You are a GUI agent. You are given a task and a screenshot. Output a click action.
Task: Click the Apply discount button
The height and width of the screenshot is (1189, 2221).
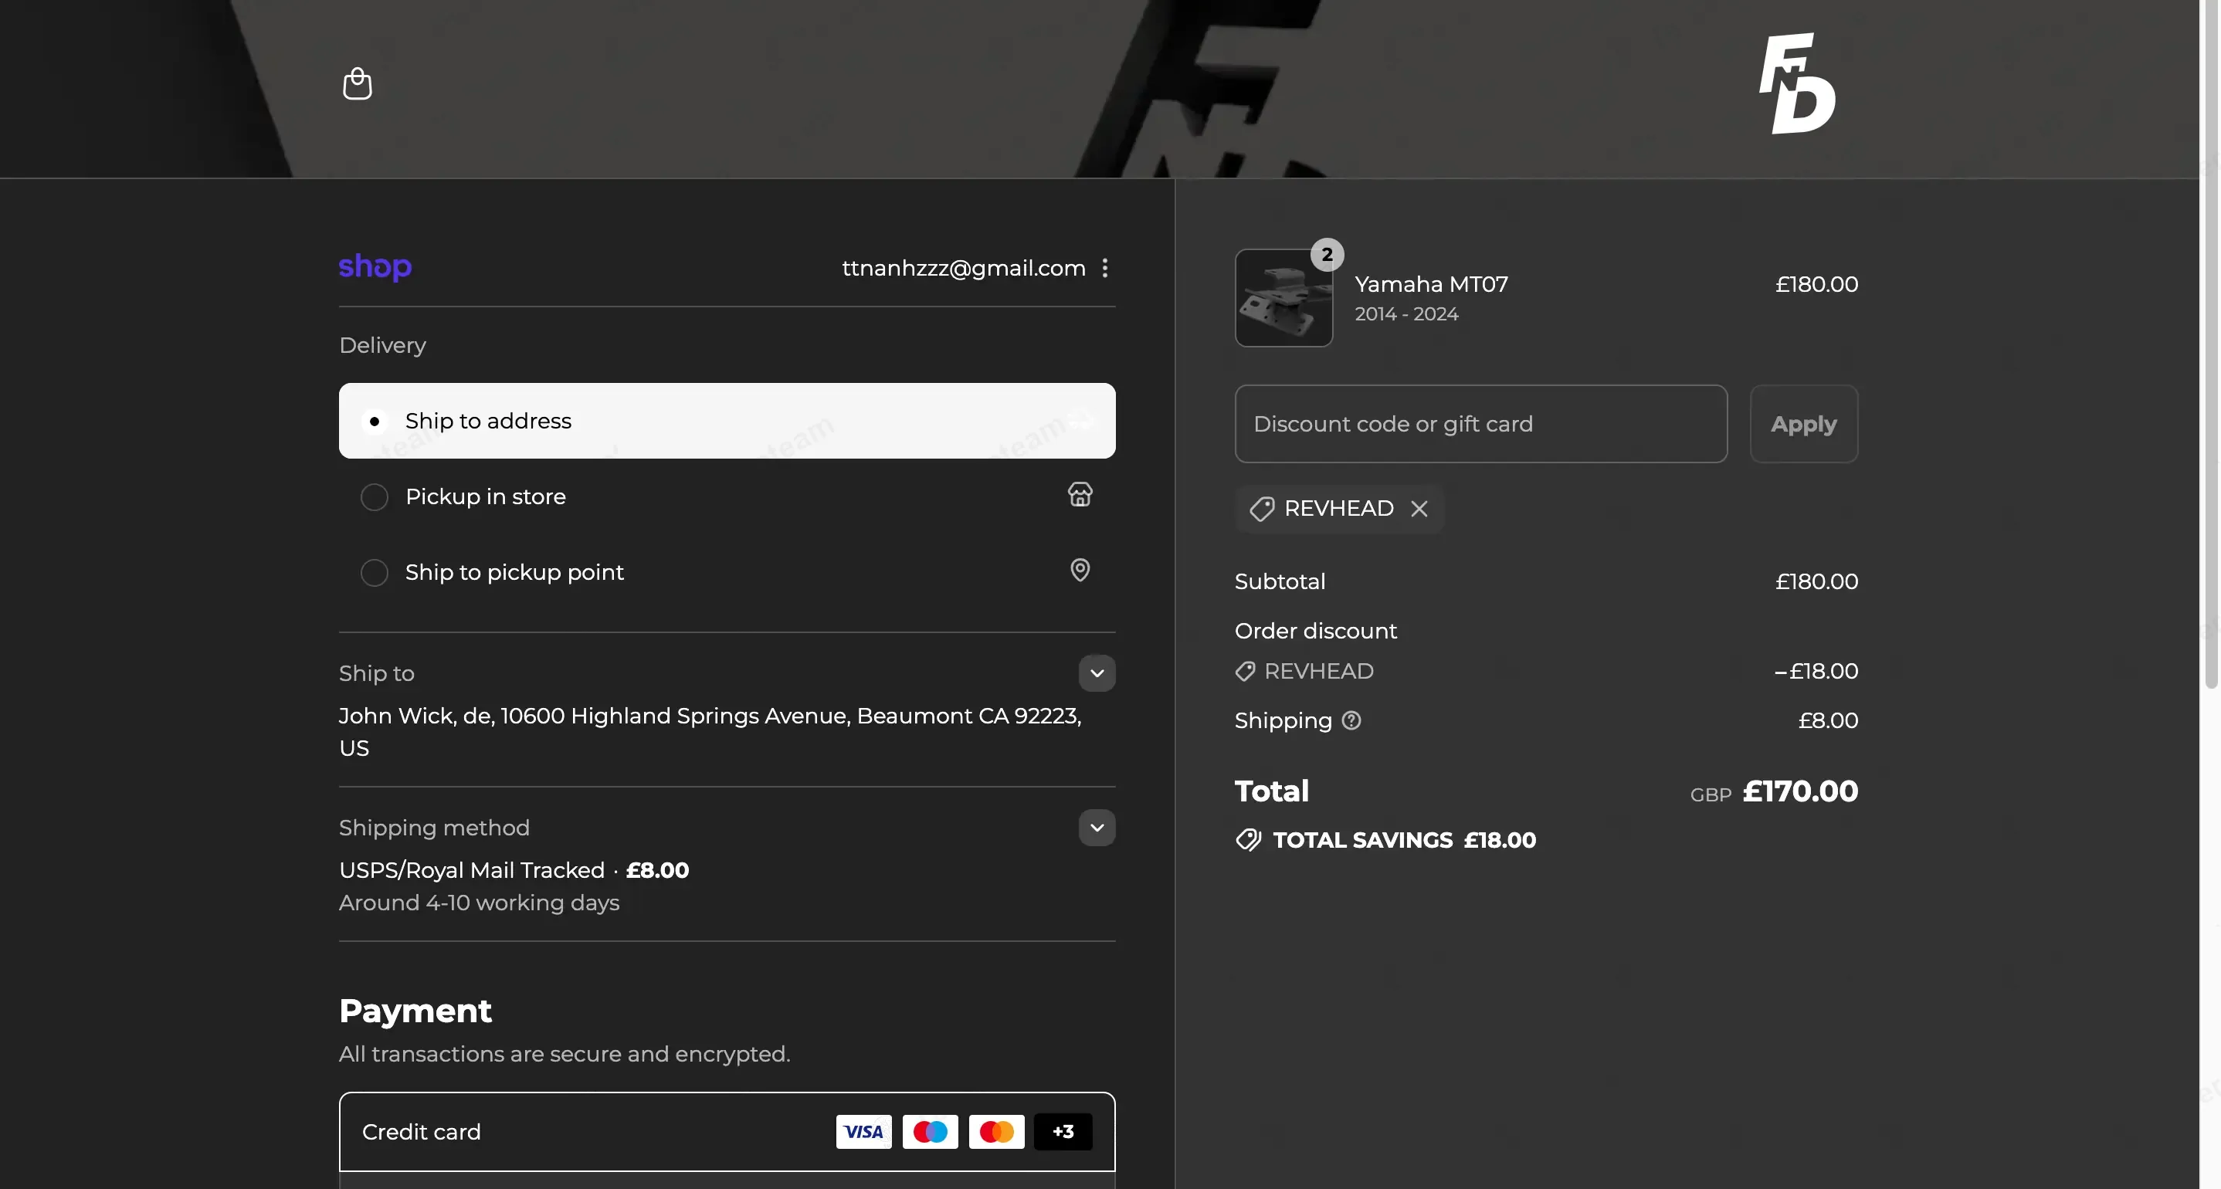[1803, 424]
